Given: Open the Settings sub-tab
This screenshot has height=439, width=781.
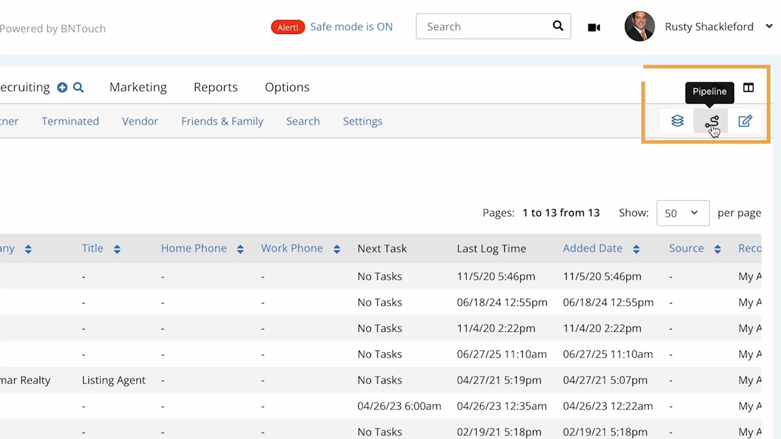Looking at the screenshot, I should 362,121.
